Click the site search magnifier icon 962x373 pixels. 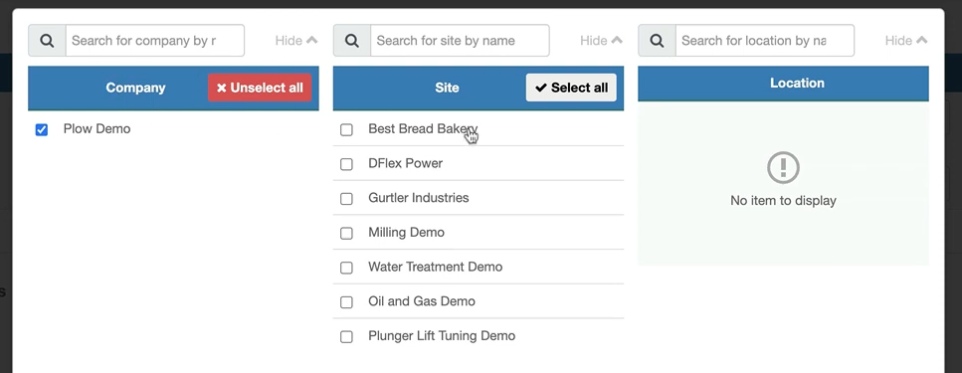tap(352, 41)
